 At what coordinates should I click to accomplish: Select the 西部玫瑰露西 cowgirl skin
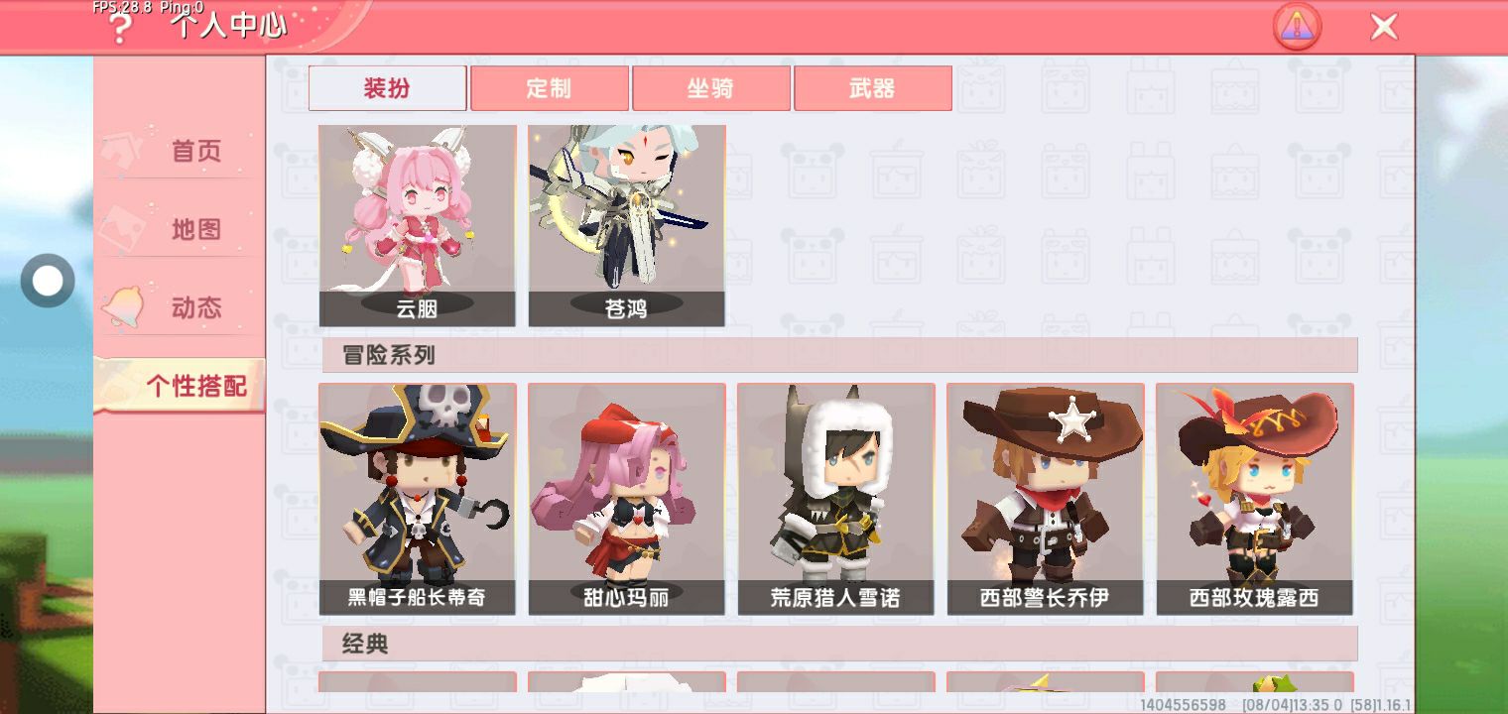coord(1255,499)
